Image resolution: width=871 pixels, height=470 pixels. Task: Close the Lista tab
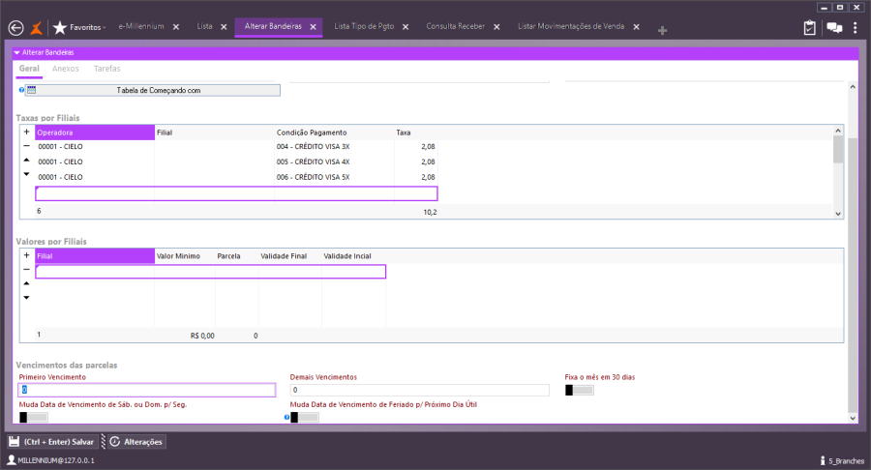pyautogui.click(x=224, y=27)
